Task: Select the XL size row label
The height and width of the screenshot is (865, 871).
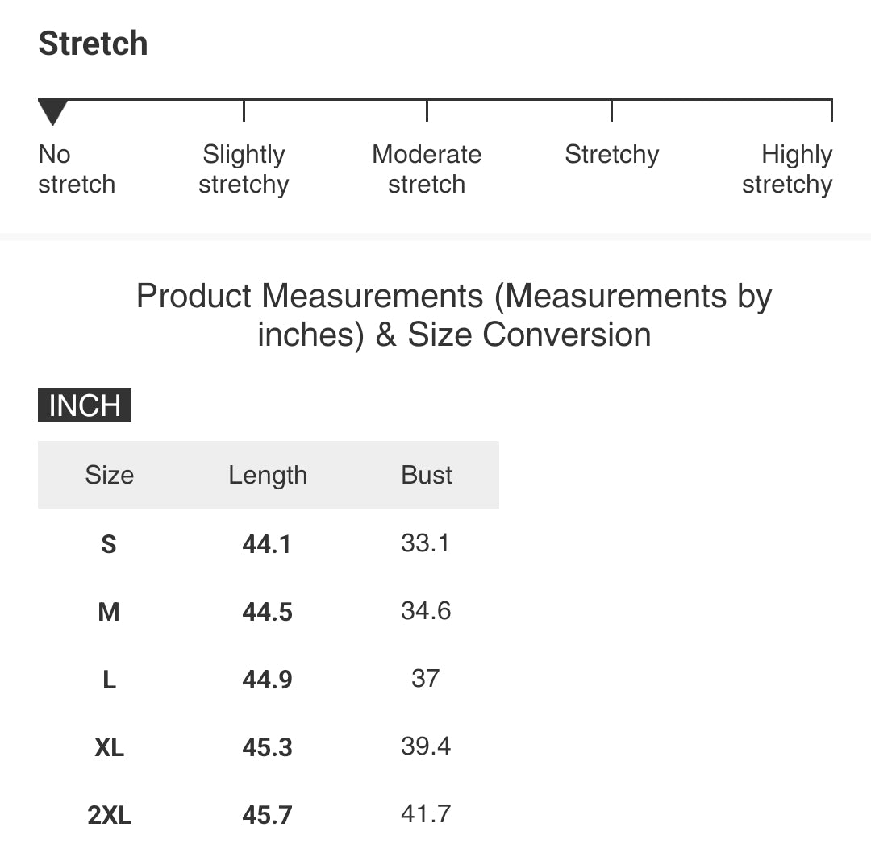Action: pyautogui.click(x=110, y=747)
